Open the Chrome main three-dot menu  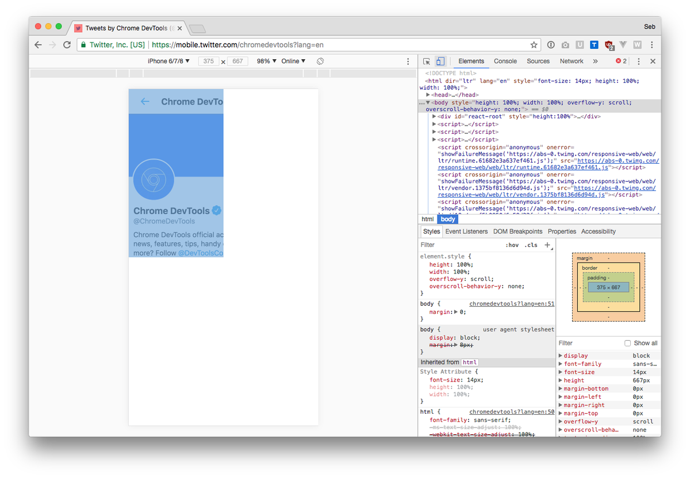pos(652,45)
